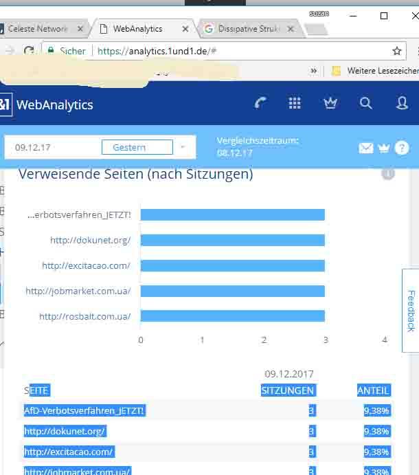This screenshot has height=475, width=419.
Task: Click the info icon beside chart title
Action: click(x=388, y=174)
